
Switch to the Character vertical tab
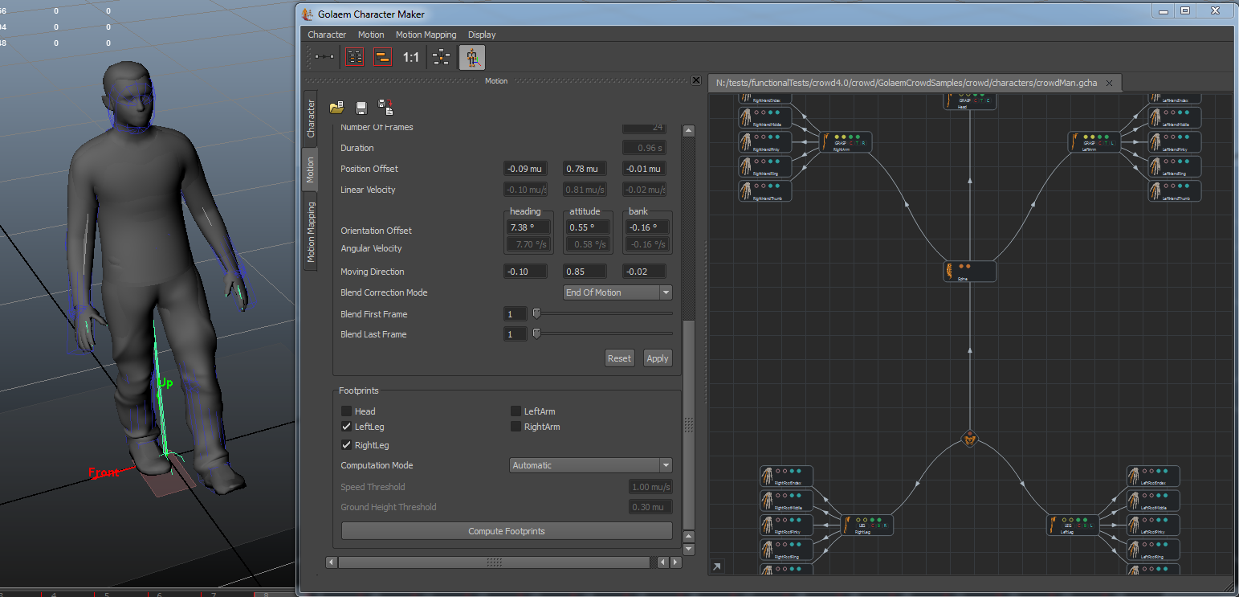click(311, 118)
